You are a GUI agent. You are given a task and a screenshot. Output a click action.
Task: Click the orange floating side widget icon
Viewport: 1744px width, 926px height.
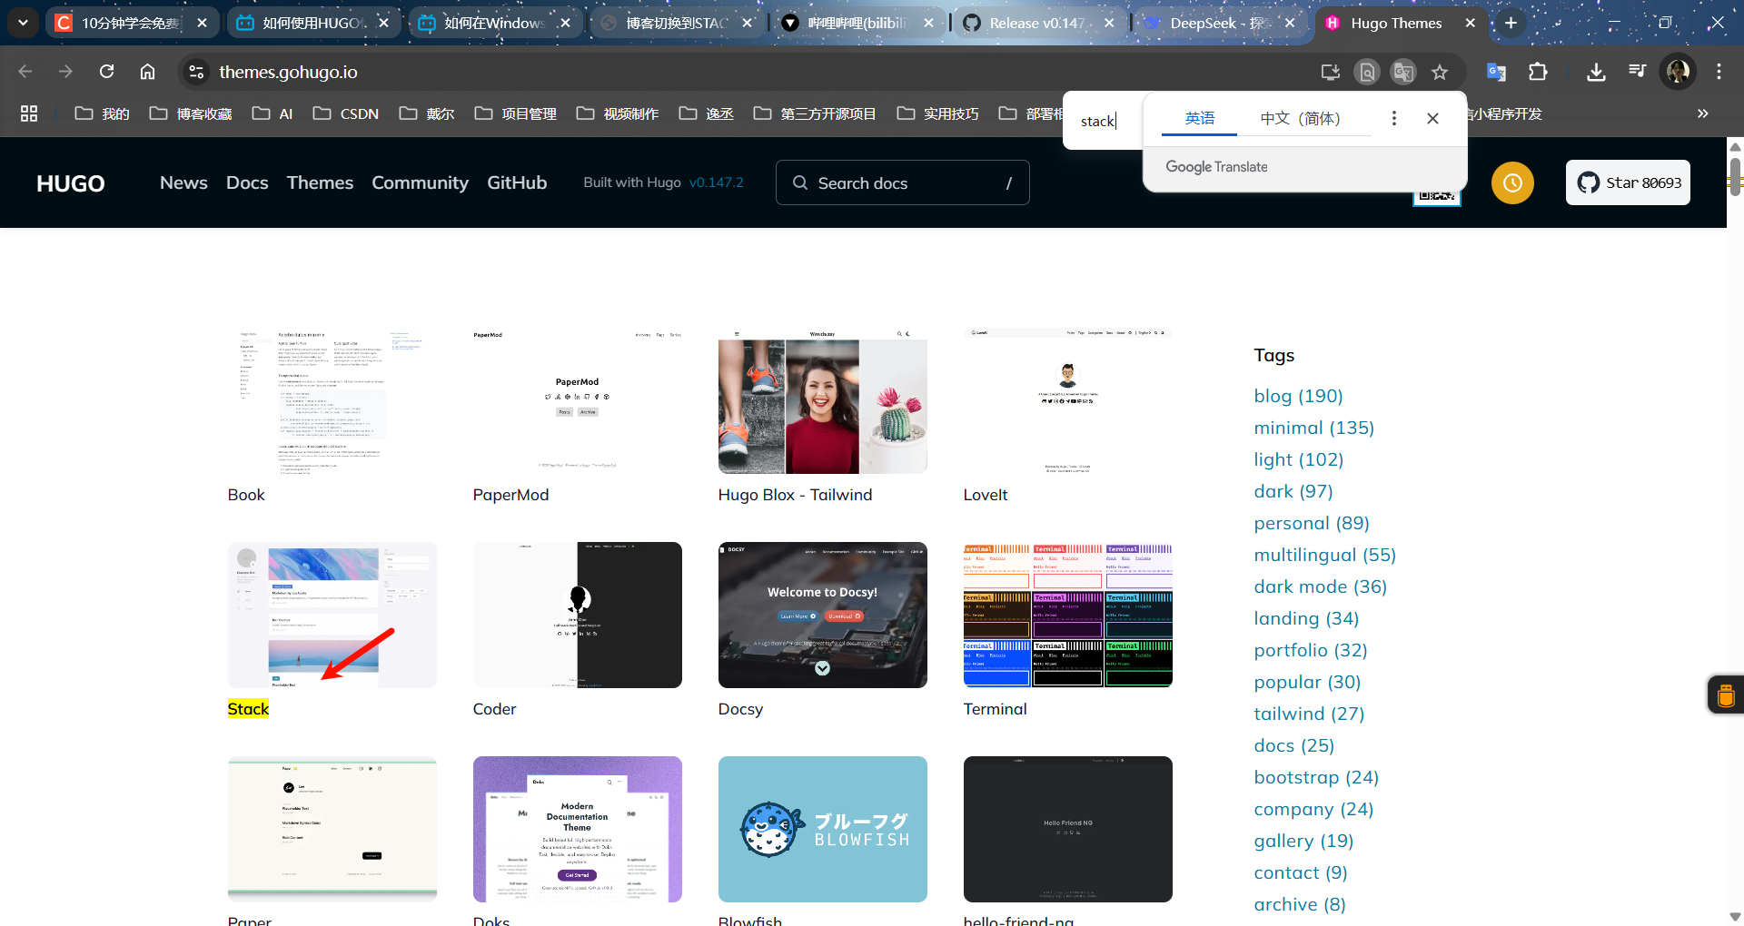pyautogui.click(x=1726, y=695)
